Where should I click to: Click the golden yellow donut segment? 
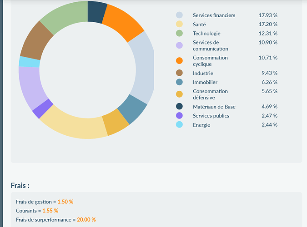(116, 123)
